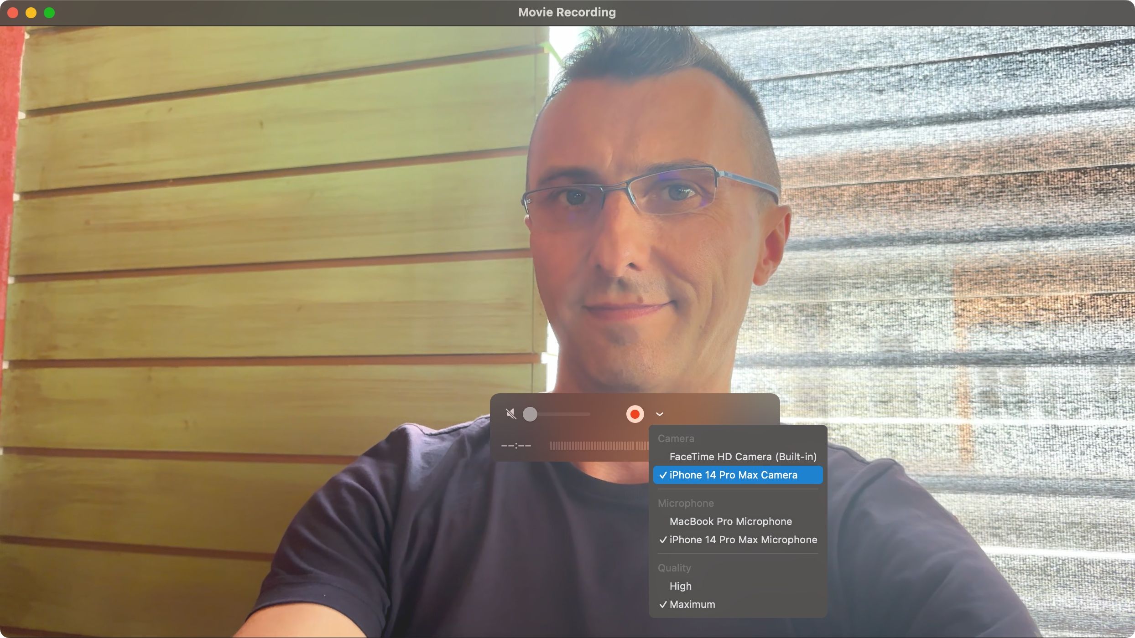1135x638 pixels.
Task: Expand the Microphone section in dropdown
Action: 685,503
